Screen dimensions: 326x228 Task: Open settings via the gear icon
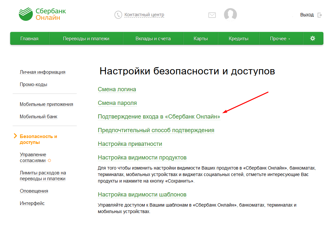(x=312, y=38)
